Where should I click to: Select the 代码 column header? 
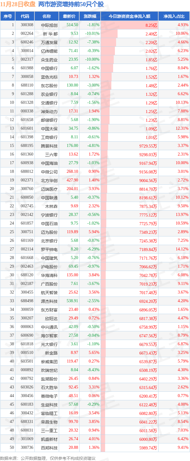(x=25, y=16)
